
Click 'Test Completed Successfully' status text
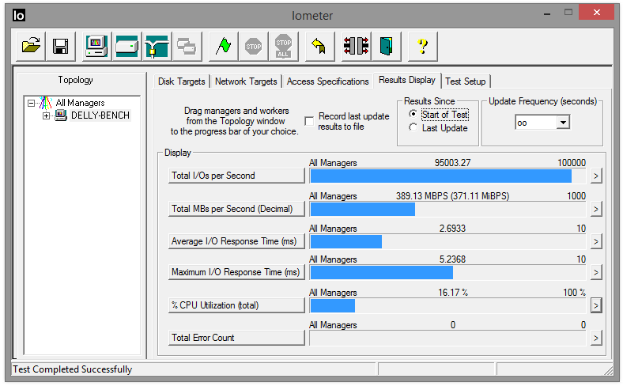[72, 369]
